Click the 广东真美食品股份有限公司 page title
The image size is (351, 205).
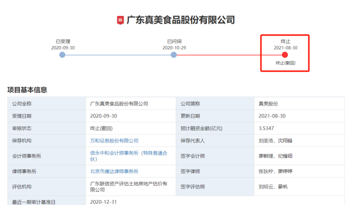(181, 20)
